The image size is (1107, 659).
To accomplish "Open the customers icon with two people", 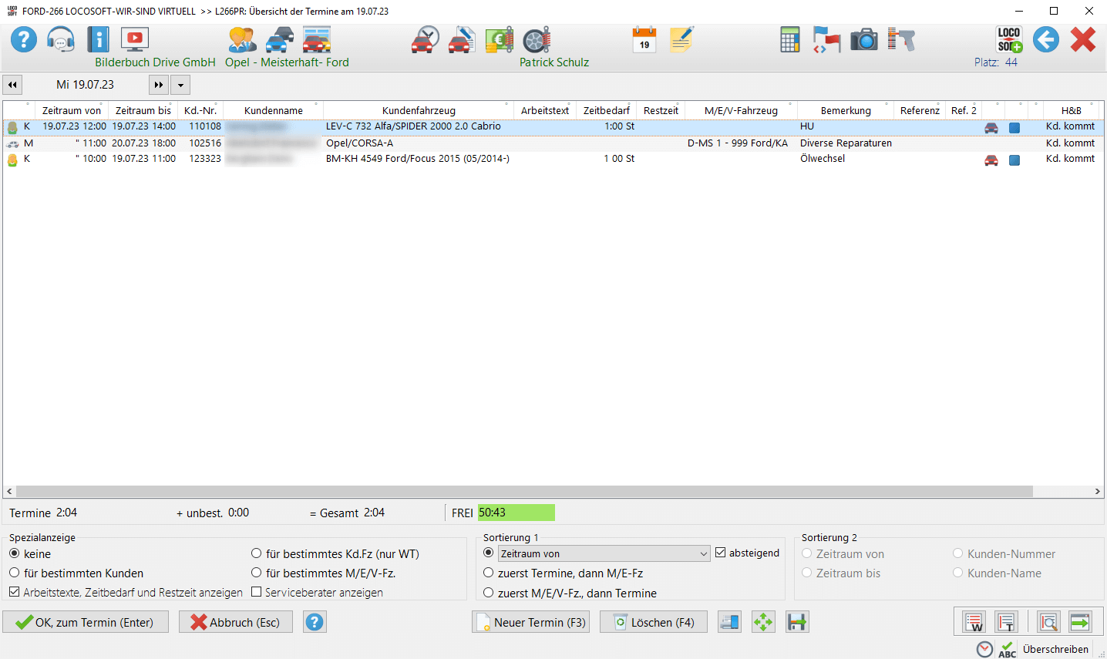I will point(242,39).
